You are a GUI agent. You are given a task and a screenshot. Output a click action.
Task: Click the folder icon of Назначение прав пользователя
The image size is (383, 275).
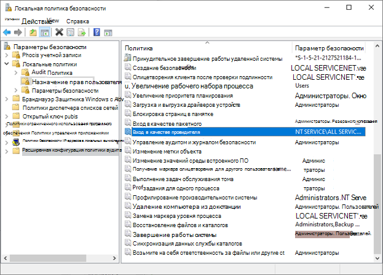click(x=25, y=82)
